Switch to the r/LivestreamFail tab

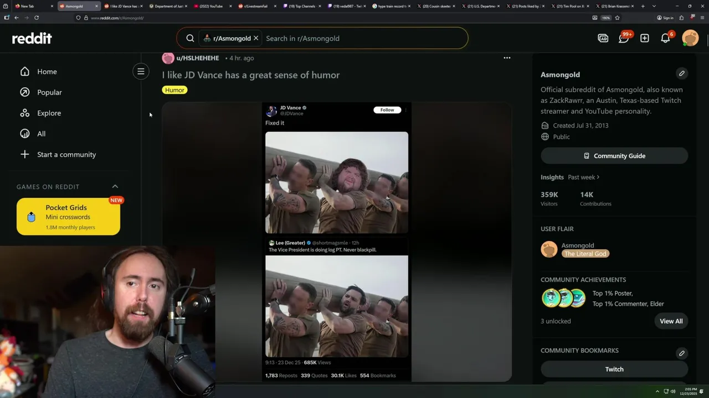point(258,6)
